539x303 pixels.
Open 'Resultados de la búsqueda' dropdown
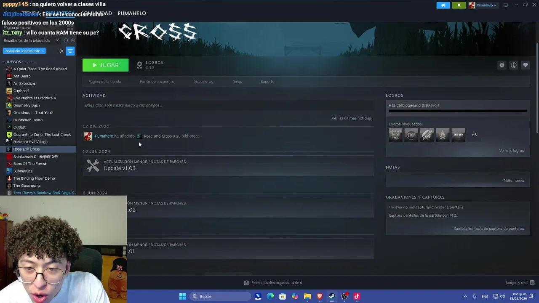click(31, 40)
